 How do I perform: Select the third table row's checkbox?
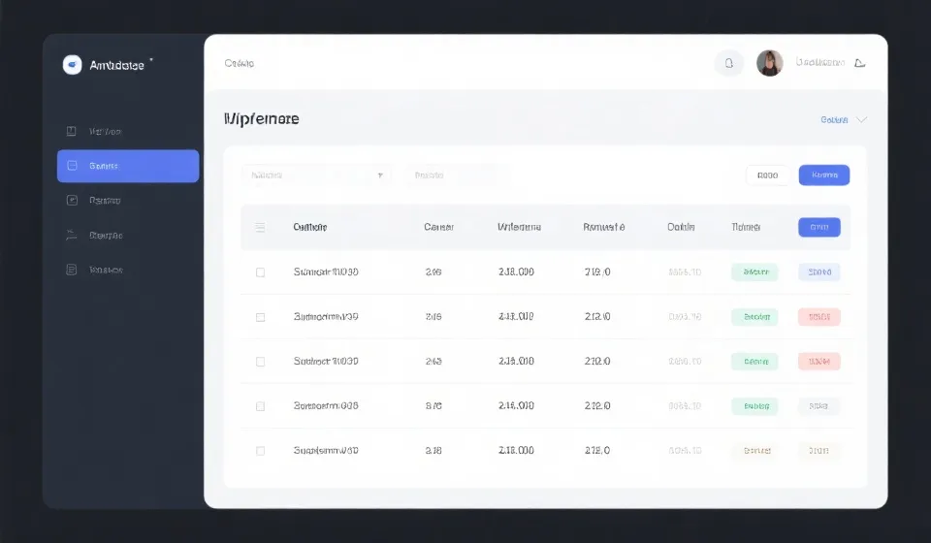click(260, 362)
